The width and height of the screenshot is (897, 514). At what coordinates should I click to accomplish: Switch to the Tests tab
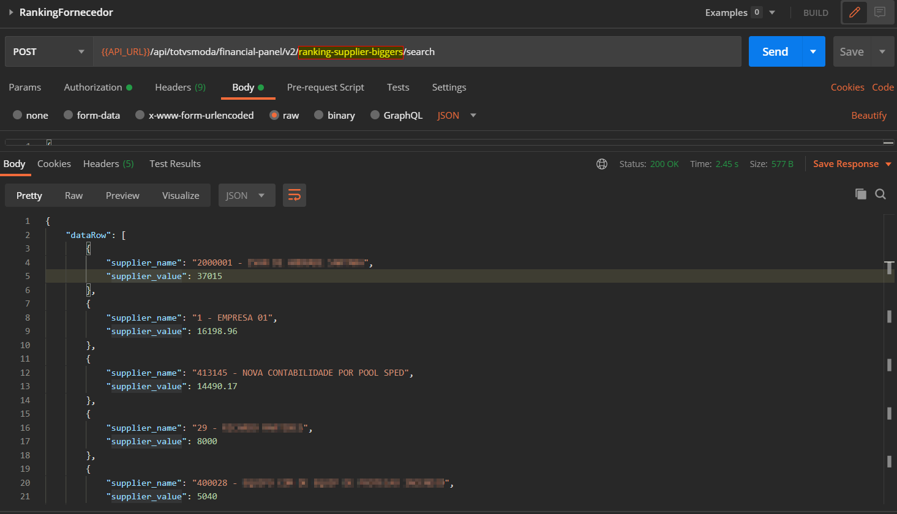click(398, 88)
